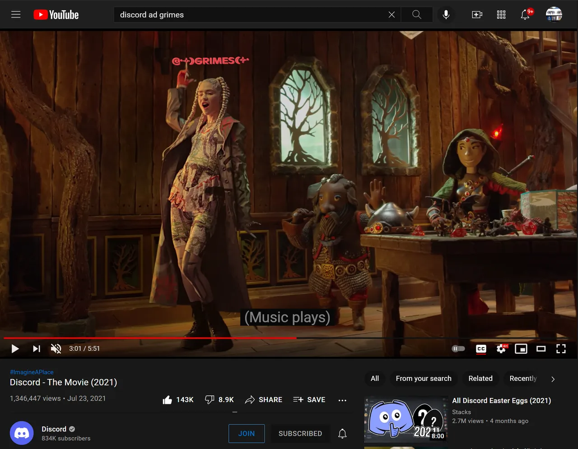Play the paused video

(15, 348)
